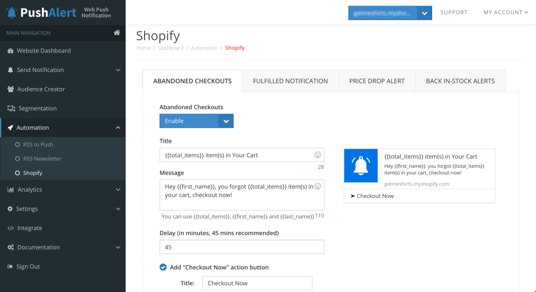Viewport: 536px width, 292px height.
Task: Click the blue bell notification preview image
Action: click(362, 166)
